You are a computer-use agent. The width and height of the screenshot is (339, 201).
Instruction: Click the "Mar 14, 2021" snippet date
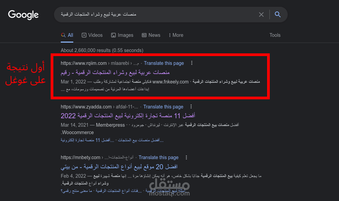[75, 125]
